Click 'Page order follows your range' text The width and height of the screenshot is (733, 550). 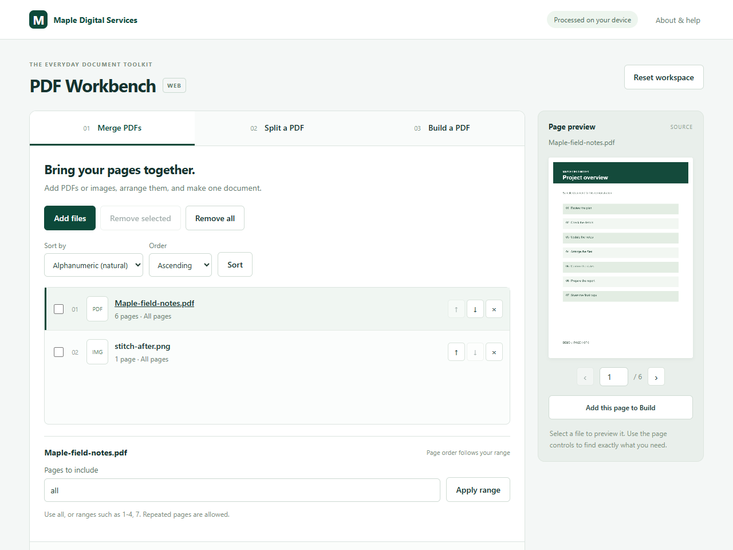click(468, 453)
